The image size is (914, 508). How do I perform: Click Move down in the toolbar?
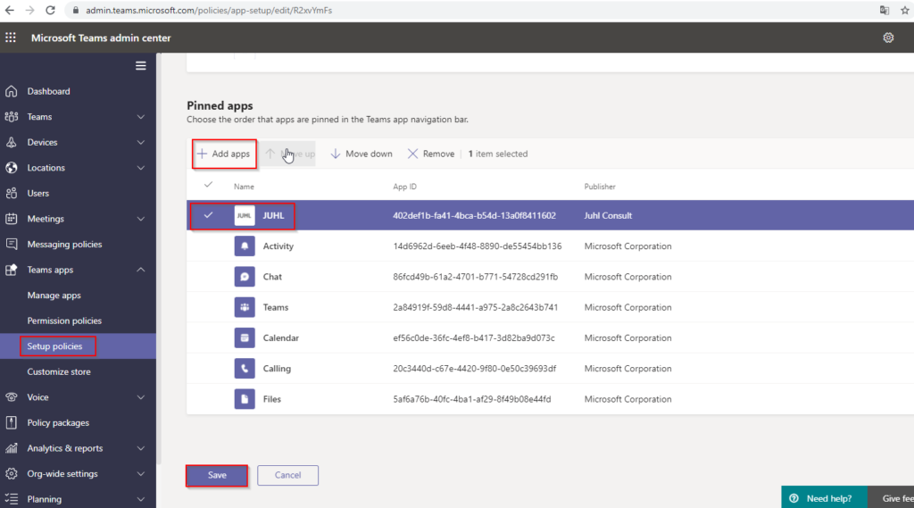[x=361, y=154]
